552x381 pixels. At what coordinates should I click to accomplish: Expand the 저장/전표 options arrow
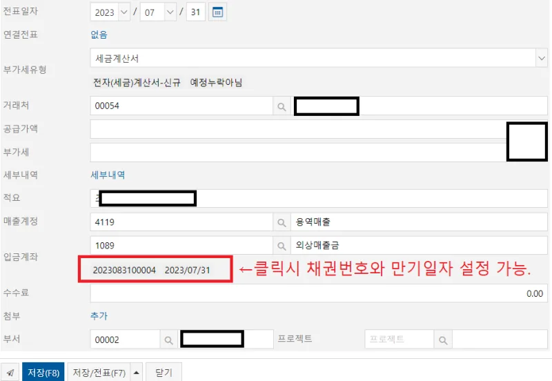(136, 372)
